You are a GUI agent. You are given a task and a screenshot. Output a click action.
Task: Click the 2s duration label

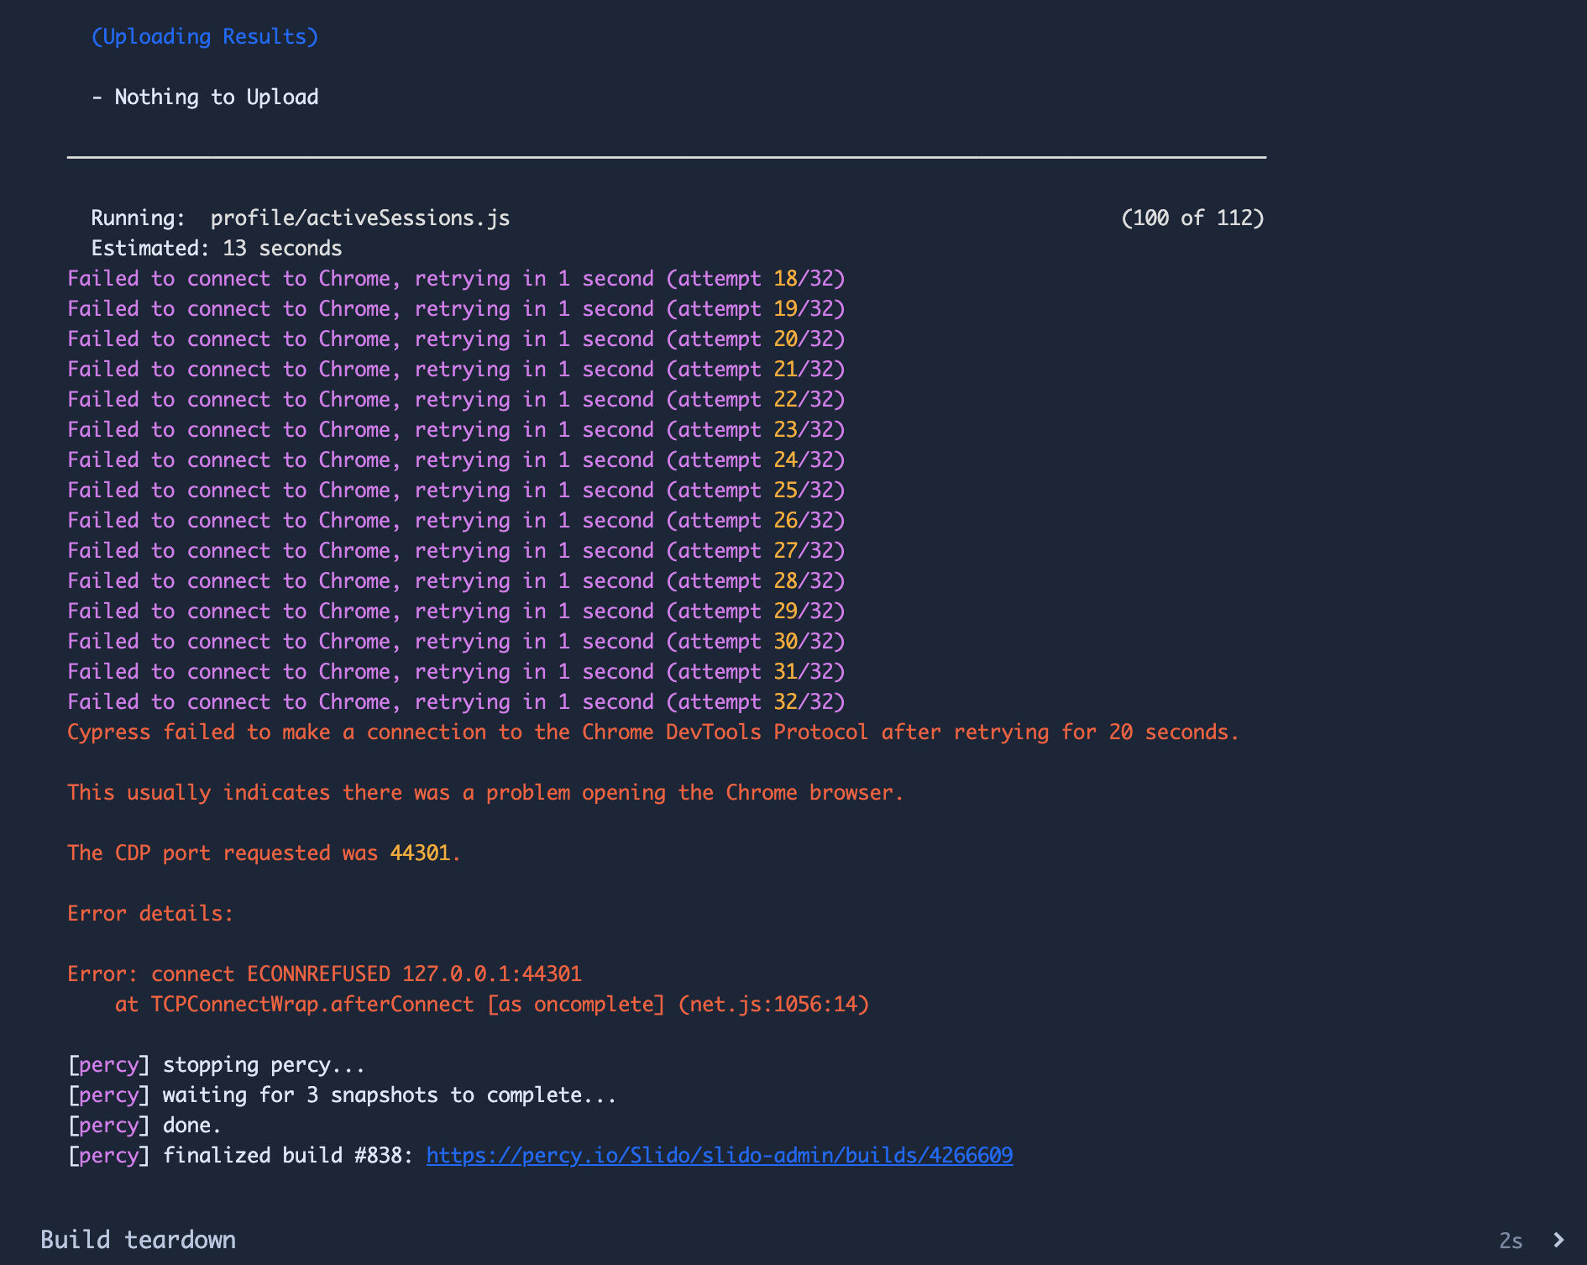tap(1511, 1241)
